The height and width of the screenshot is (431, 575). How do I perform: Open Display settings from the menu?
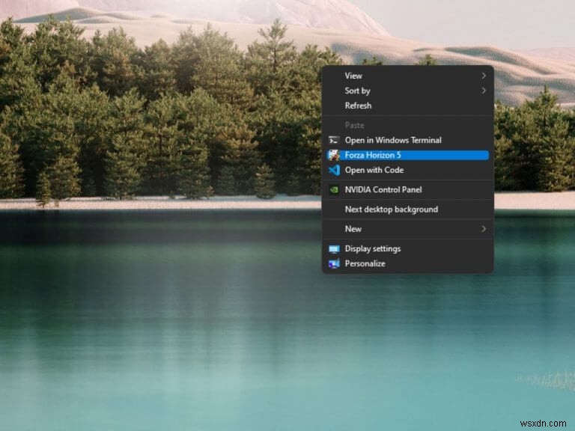pyautogui.click(x=407, y=249)
